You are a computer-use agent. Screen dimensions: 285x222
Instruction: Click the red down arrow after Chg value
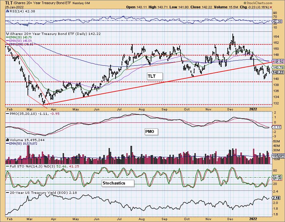[x=271, y=7]
